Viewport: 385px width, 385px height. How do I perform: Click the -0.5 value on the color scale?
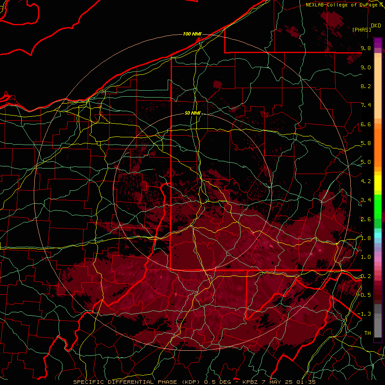[364, 295]
